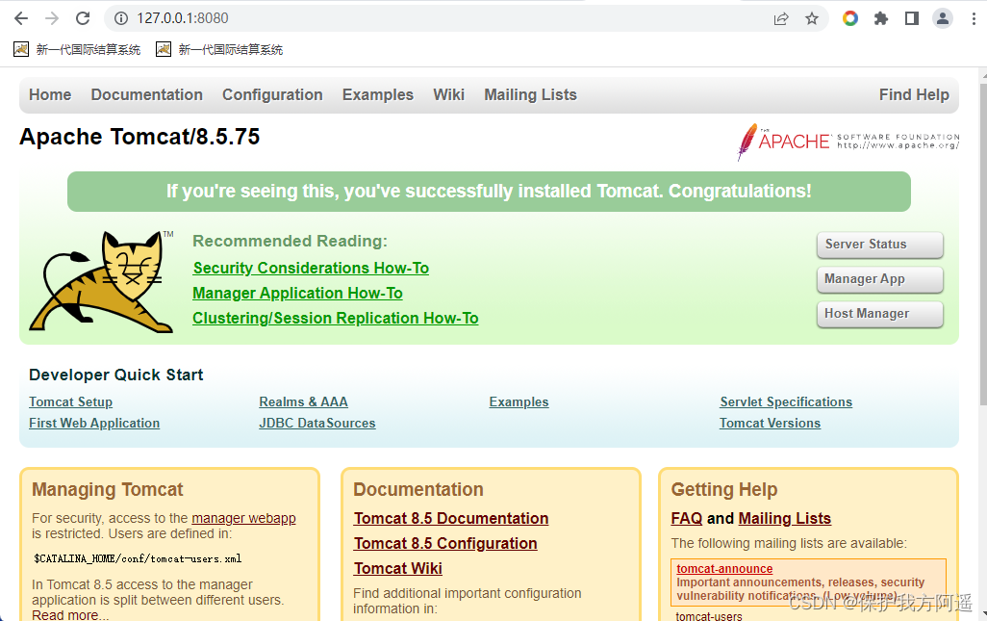Open Clustering/Session Replication How-To link
Viewport: 987px width, 621px height.
click(336, 318)
